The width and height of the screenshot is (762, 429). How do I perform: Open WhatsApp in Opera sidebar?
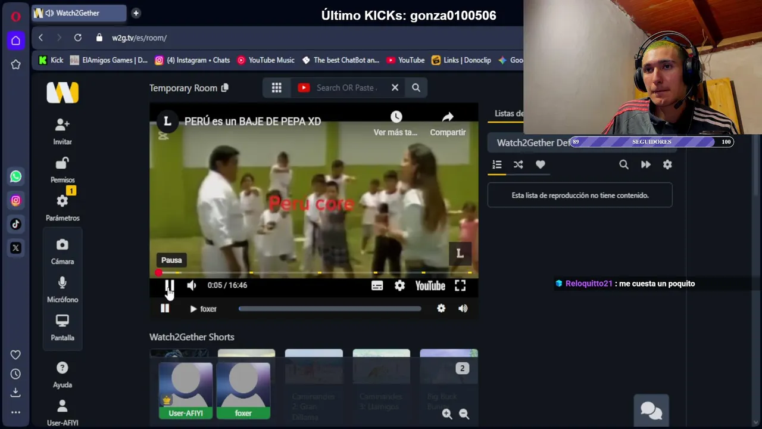click(15, 176)
